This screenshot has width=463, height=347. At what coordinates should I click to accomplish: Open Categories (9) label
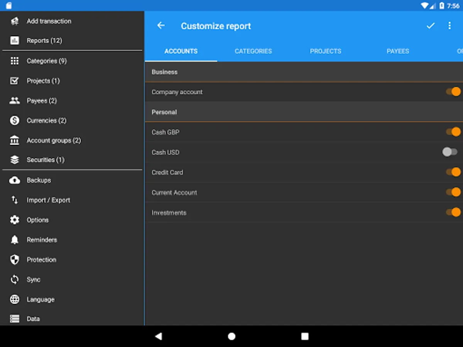point(47,61)
